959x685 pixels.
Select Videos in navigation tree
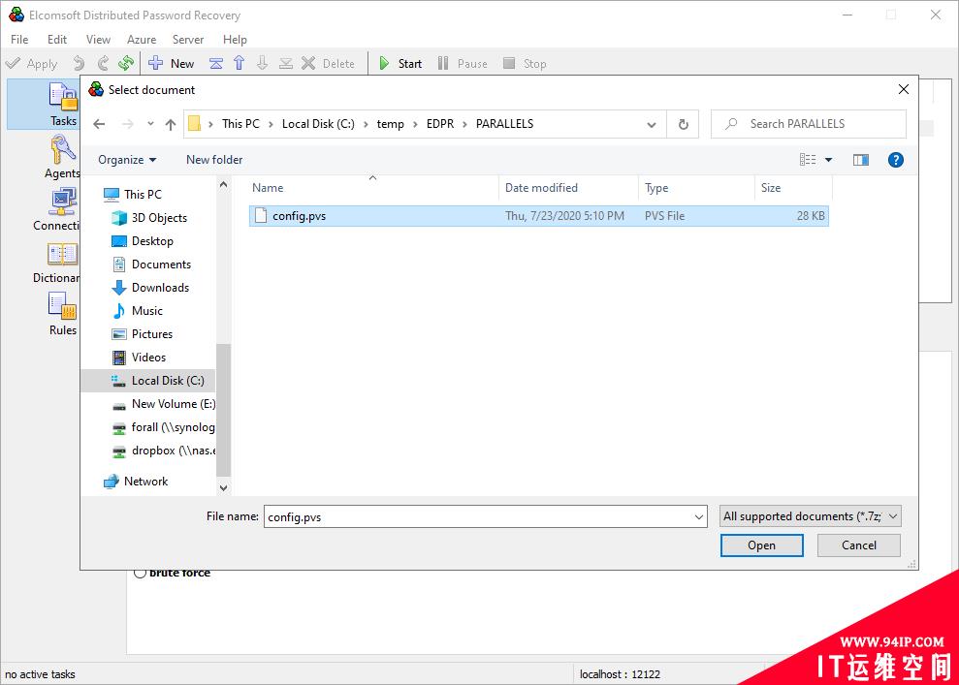coord(139,357)
